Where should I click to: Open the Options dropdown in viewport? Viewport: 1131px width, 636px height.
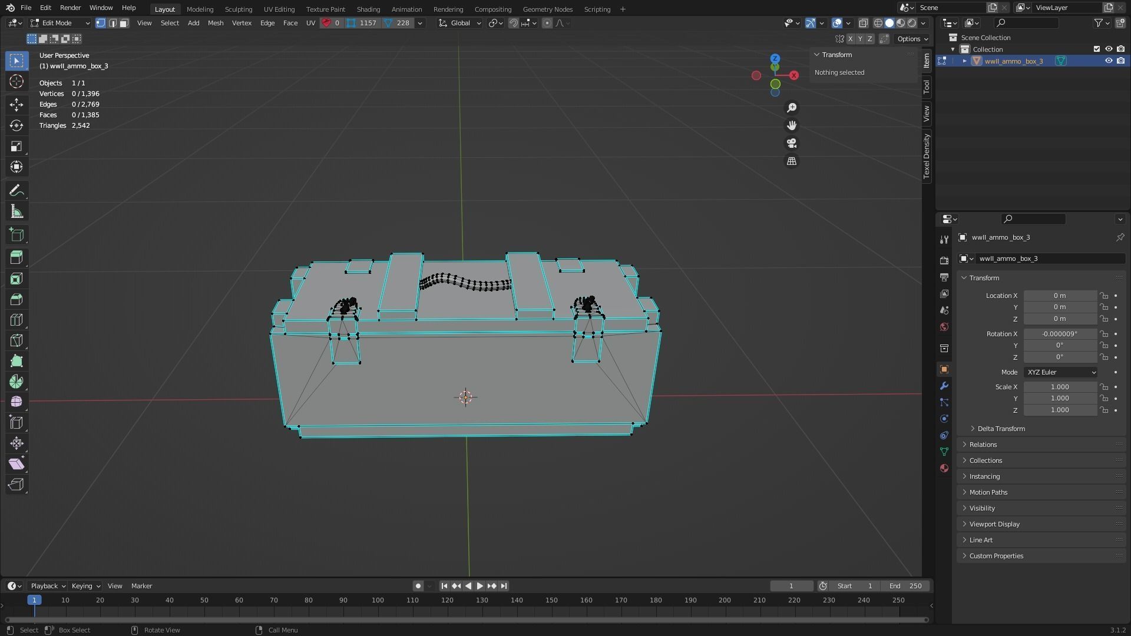pyautogui.click(x=912, y=39)
